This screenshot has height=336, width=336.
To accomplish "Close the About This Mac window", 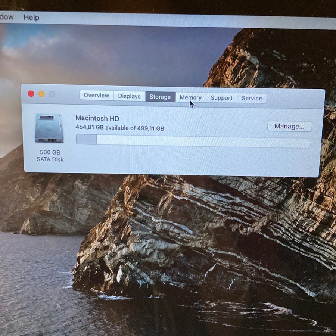I will [31, 94].
